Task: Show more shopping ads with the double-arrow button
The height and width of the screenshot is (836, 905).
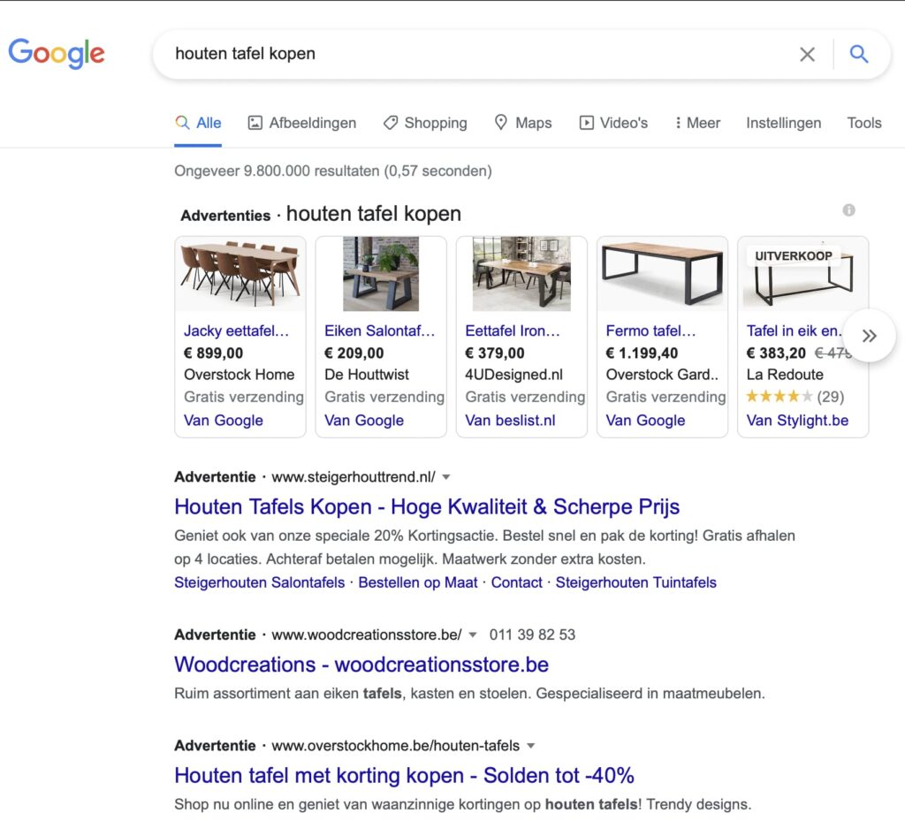Action: [x=870, y=336]
